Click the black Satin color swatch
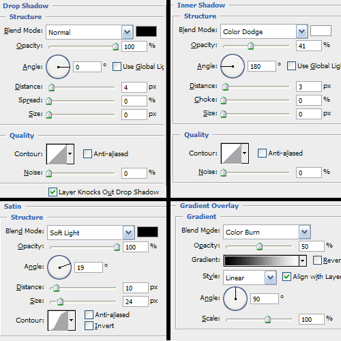Viewport: 341px width, 341px height. click(147, 232)
